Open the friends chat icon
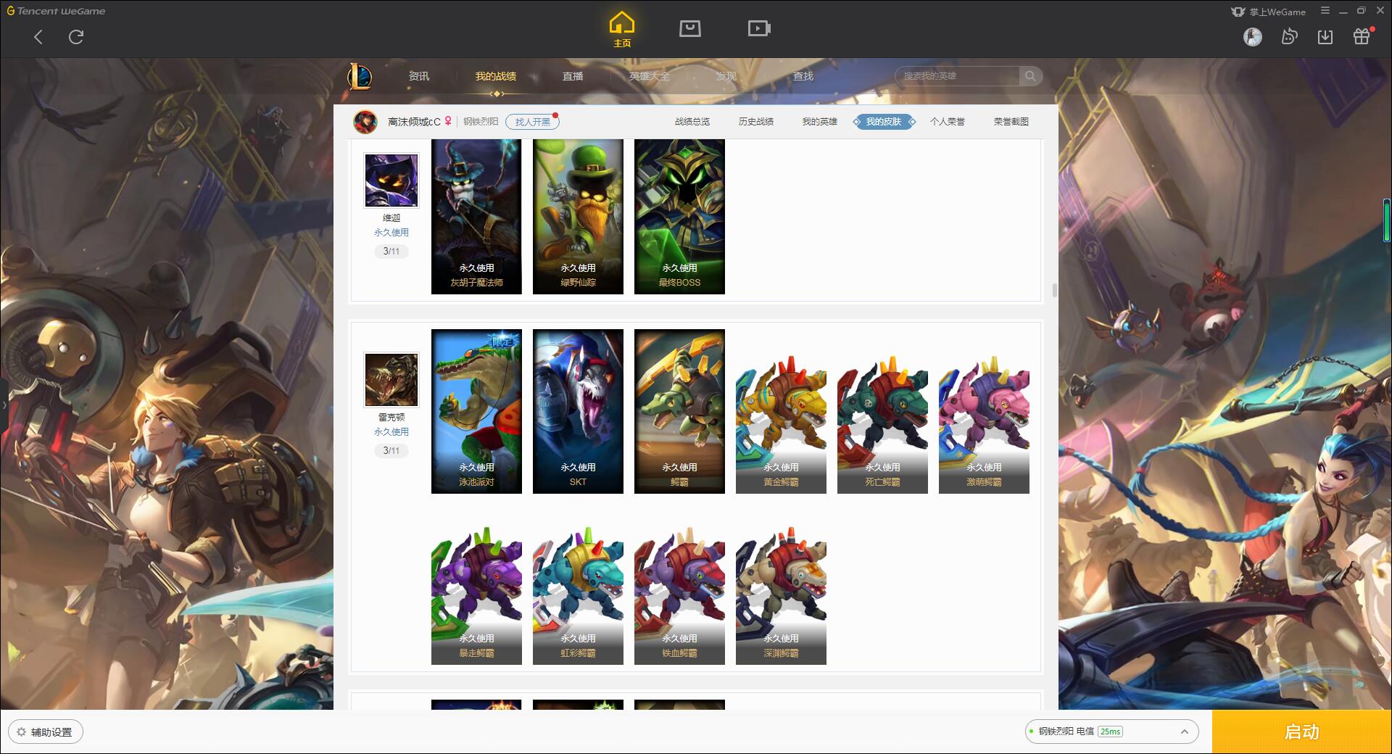Screen dimensions: 1392x754 1289,37
